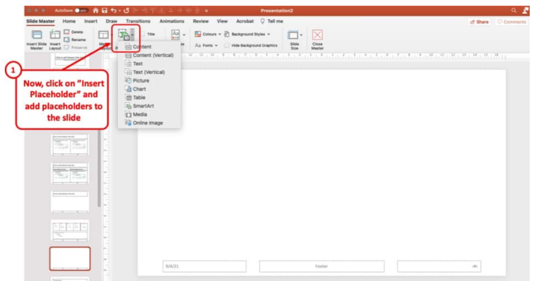Expand the Background Styles dropdown
The image size is (548, 281).
[247, 34]
